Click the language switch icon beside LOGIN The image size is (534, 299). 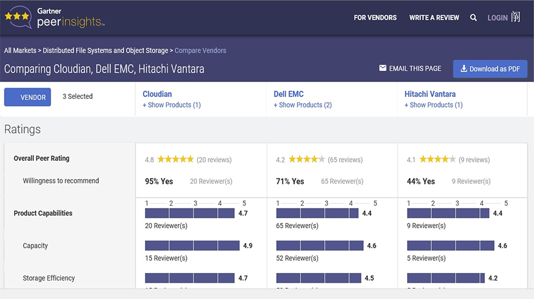pyautogui.click(x=515, y=17)
